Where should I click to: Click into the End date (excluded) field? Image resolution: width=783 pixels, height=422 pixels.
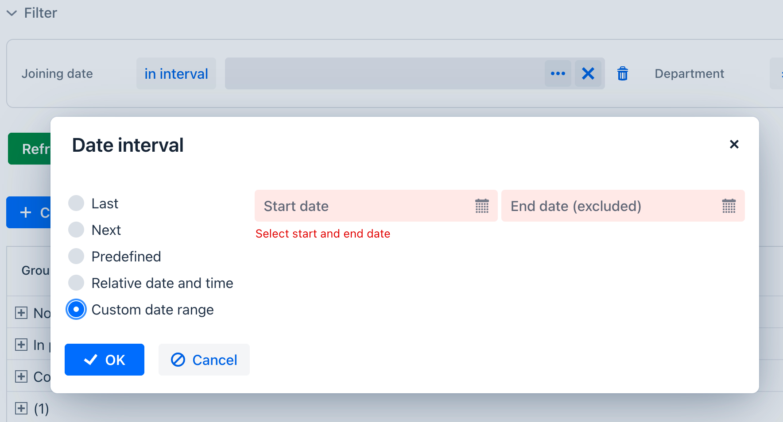pos(611,206)
